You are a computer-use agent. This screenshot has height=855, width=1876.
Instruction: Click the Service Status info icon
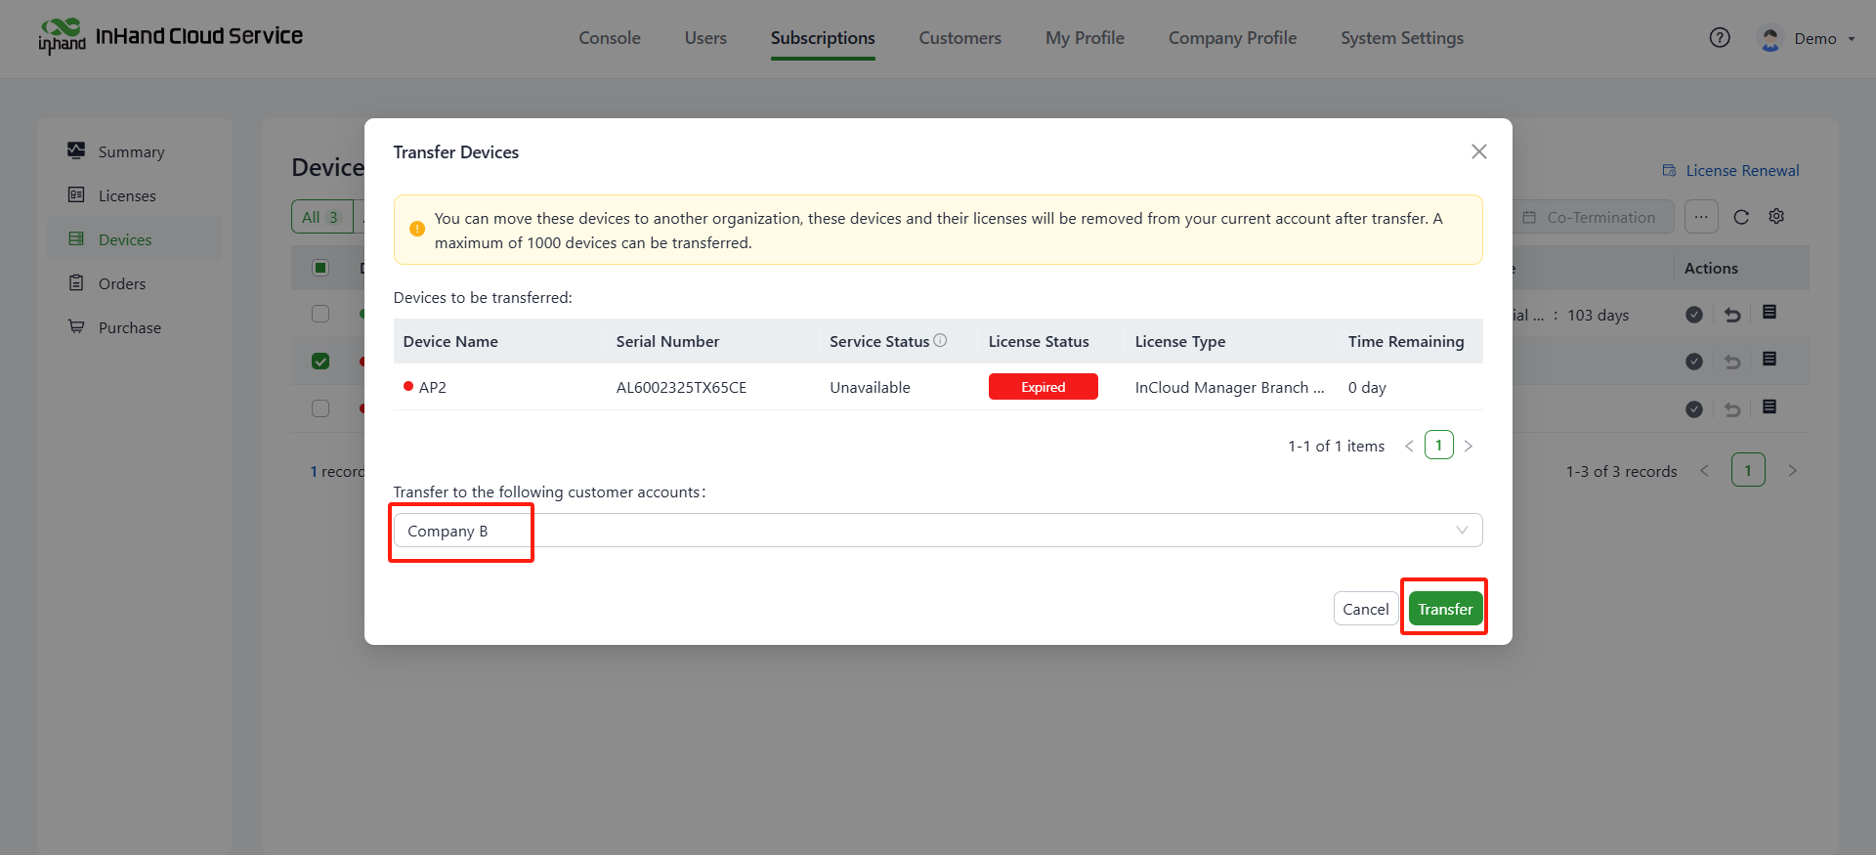940,341
